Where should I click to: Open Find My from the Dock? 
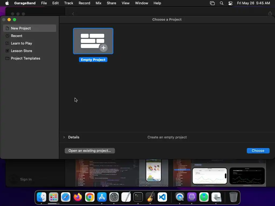coord(204,197)
